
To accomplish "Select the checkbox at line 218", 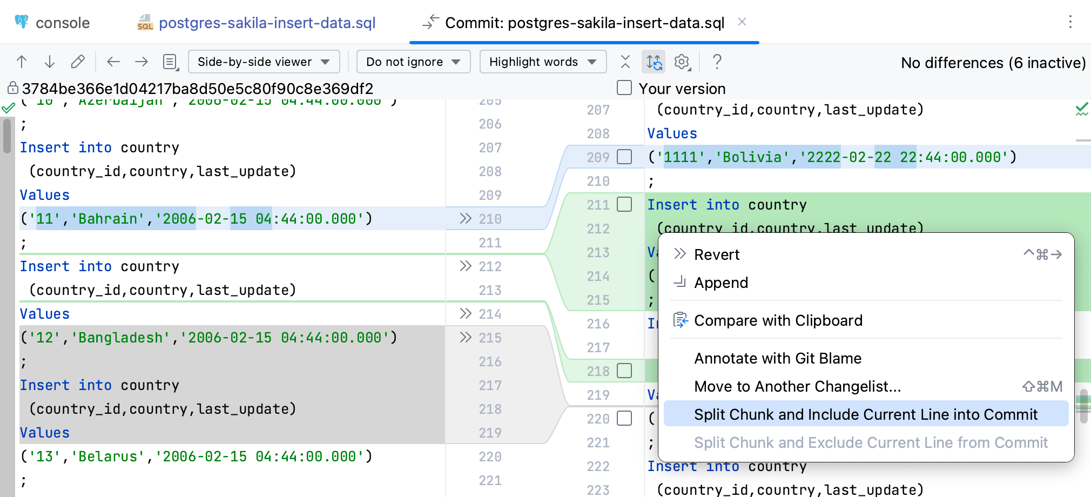I will (x=624, y=371).
